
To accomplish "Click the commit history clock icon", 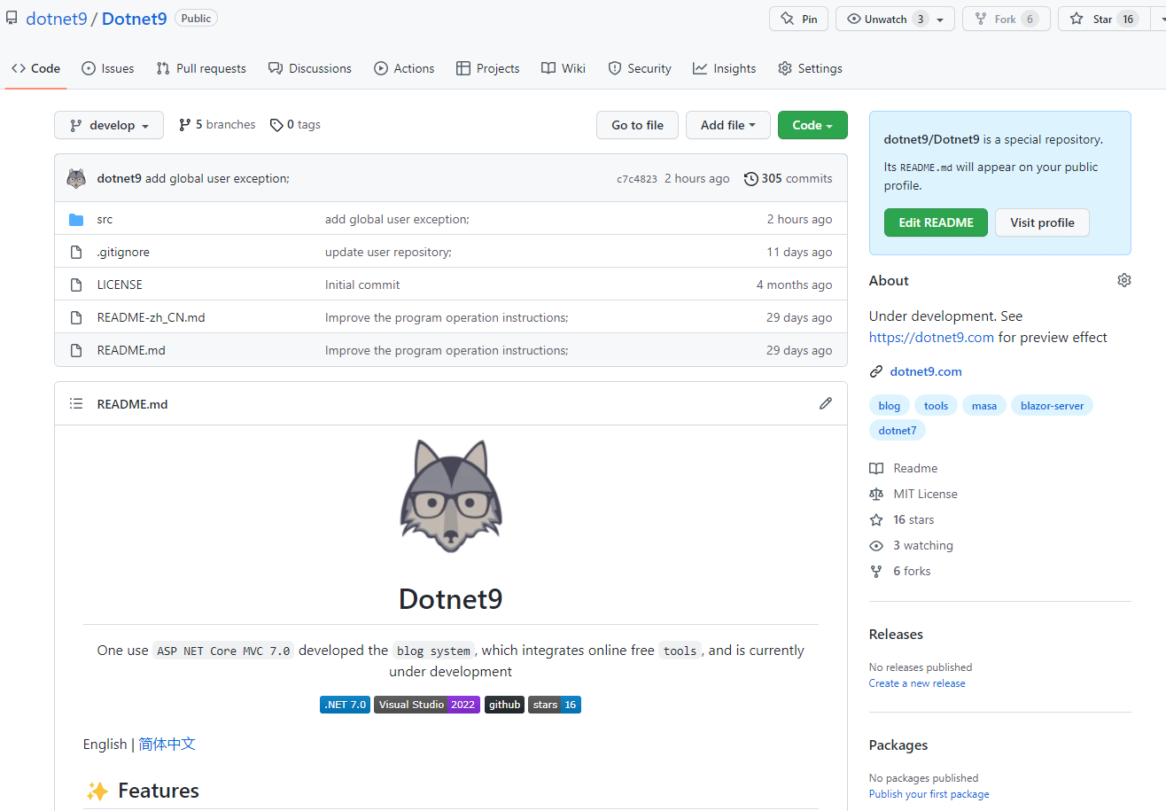I will click(x=751, y=178).
